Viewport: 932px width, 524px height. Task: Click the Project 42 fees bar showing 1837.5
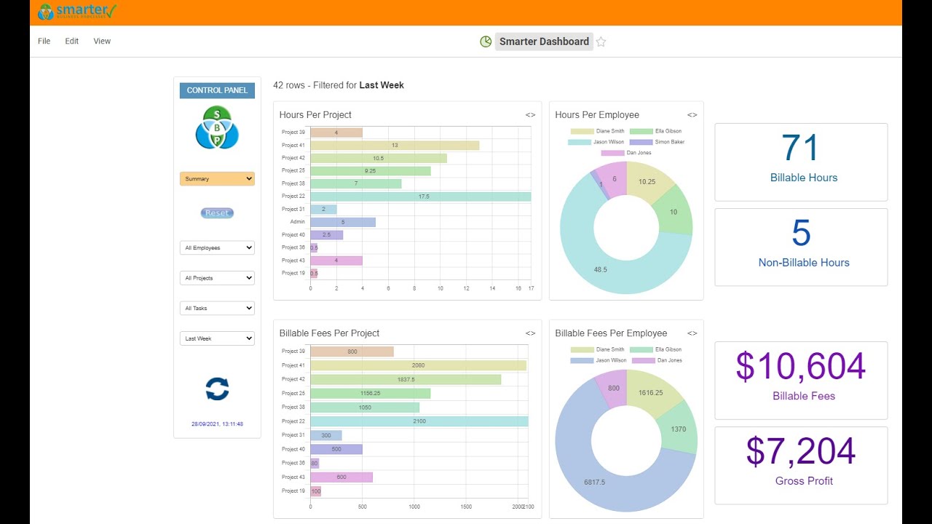click(406, 379)
